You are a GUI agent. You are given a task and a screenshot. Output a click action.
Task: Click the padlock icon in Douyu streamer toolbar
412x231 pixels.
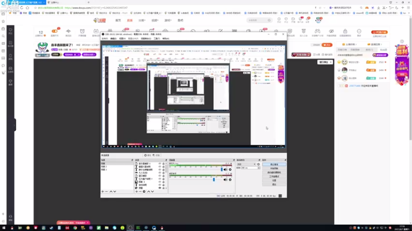[345, 31]
